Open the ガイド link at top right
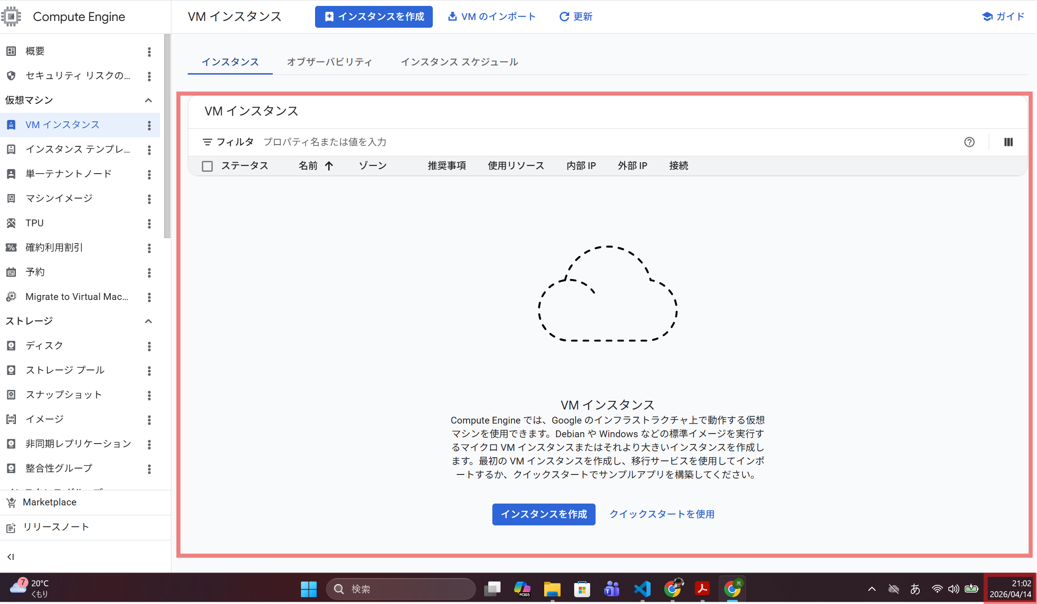 (x=1003, y=16)
